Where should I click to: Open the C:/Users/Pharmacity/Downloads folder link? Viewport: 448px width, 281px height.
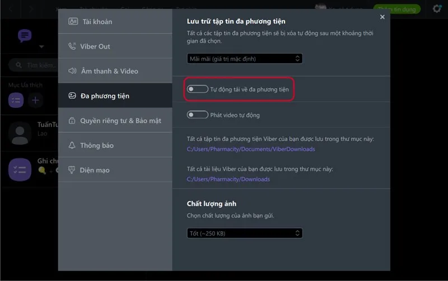[228, 179]
